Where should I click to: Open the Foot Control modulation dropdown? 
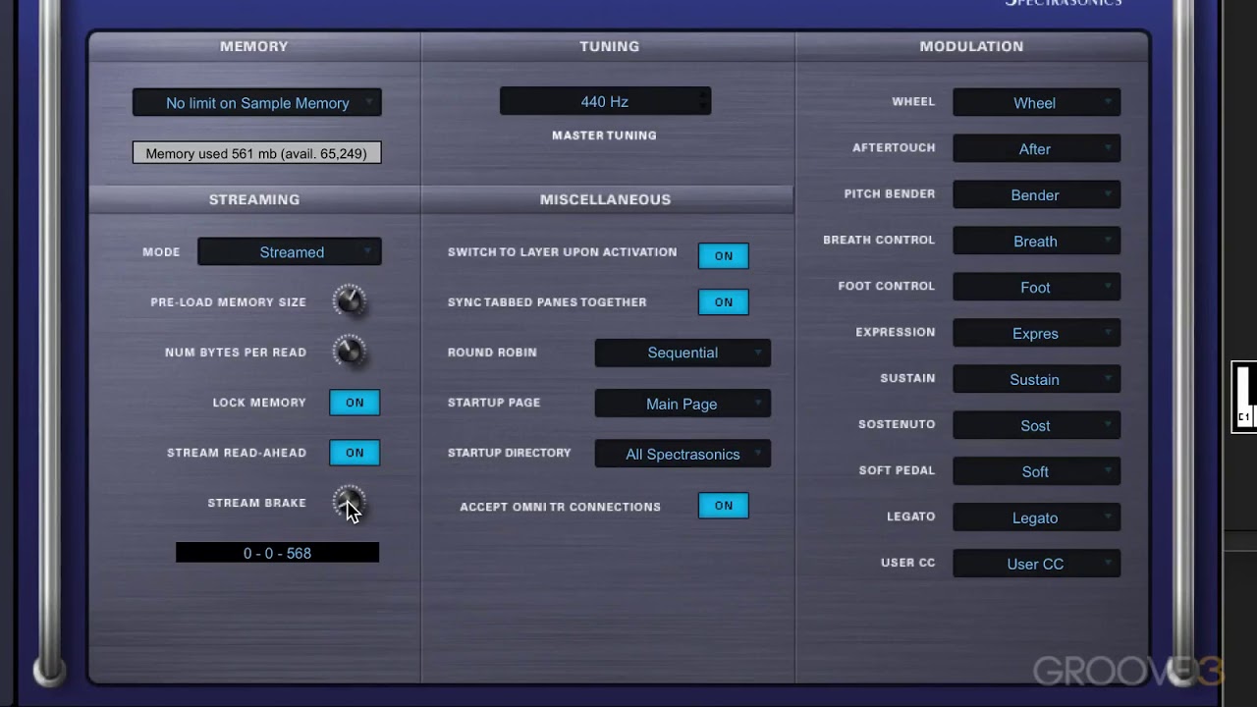[1036, 287]
